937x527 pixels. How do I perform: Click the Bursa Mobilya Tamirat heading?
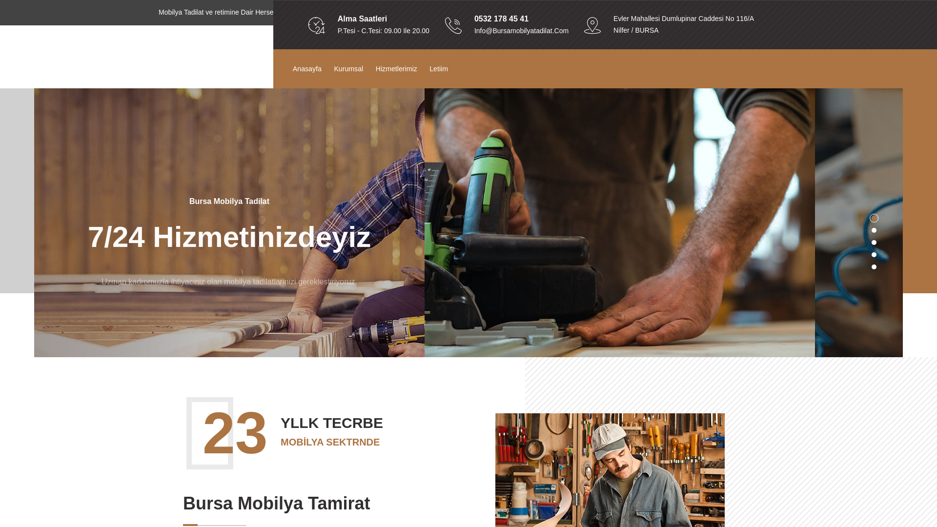[277, 503]
